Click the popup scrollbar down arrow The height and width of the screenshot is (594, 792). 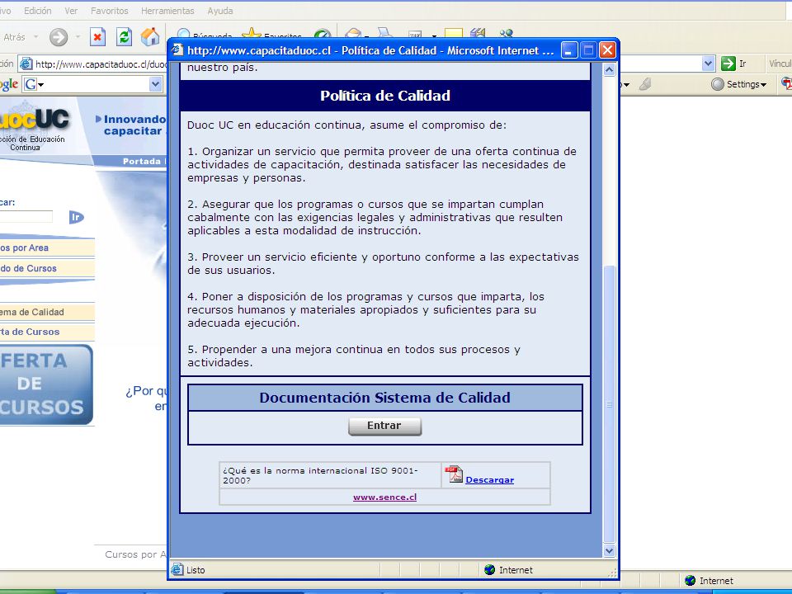[609, 550]
